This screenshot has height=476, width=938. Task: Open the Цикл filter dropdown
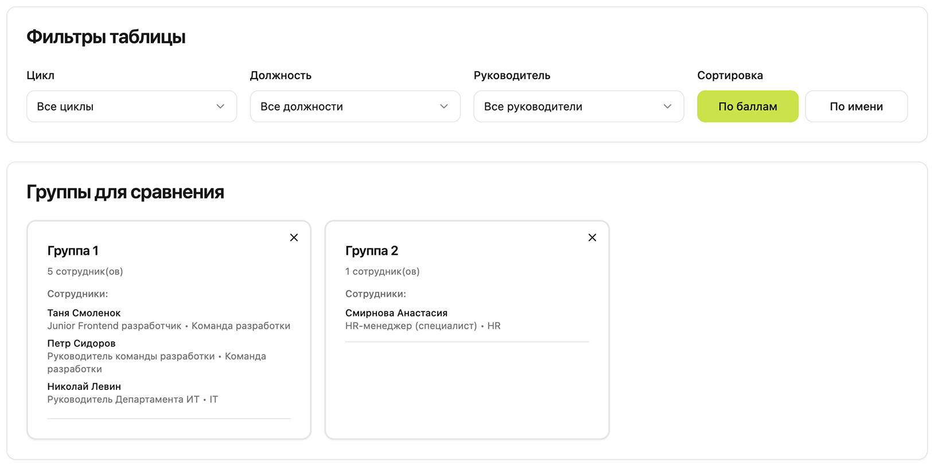pos(131,107)
